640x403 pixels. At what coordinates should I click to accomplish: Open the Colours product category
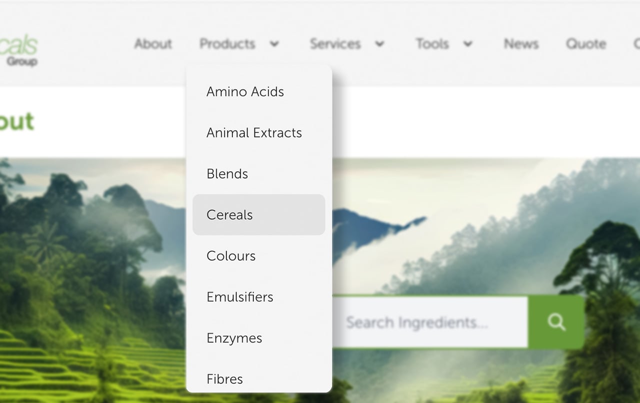pyautogui.click(x=231, y=256)
